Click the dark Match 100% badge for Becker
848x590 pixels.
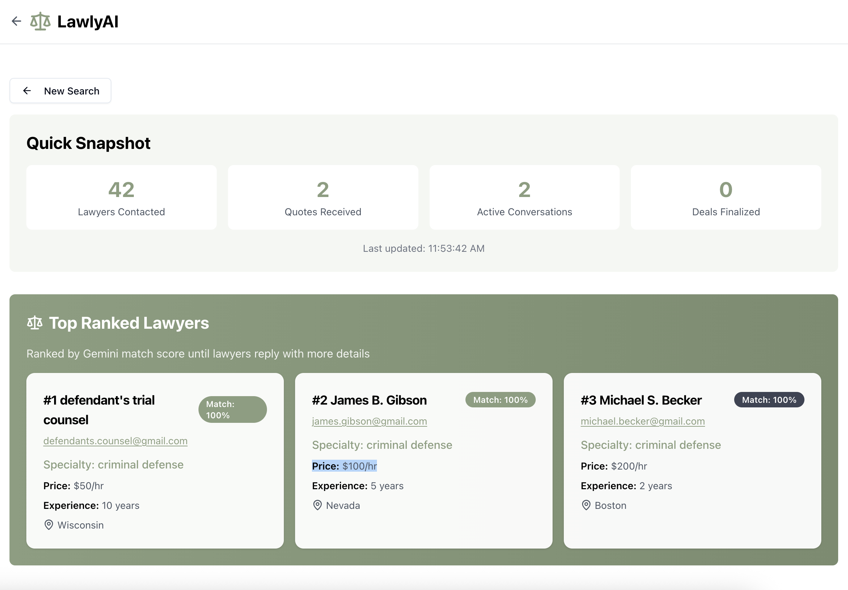769,400
